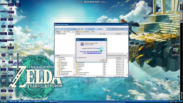Open the Tools menu
The width and height of the screenshot is (183, 103).
pos(68,27)
